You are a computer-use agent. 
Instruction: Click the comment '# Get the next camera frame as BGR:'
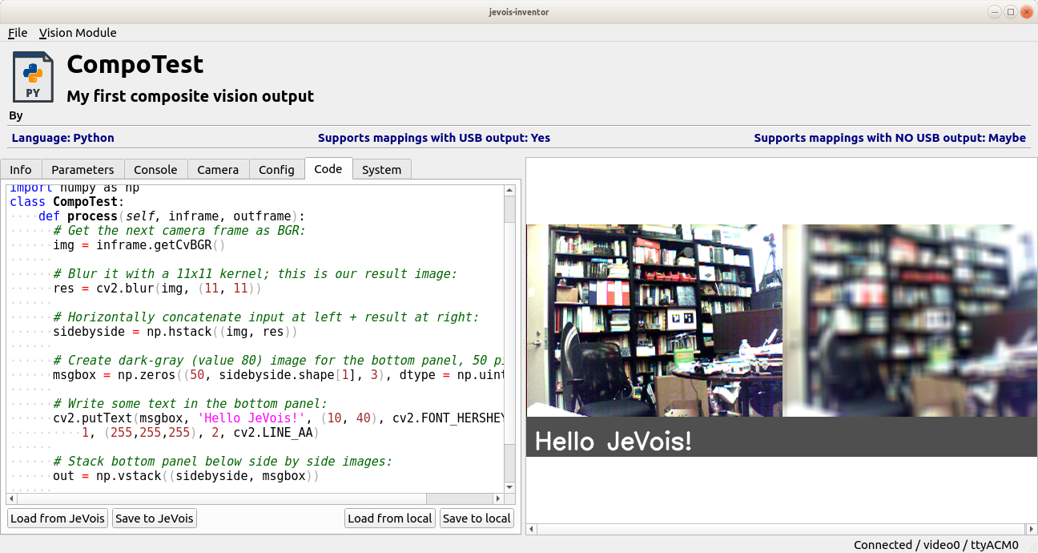pos(179,231)
